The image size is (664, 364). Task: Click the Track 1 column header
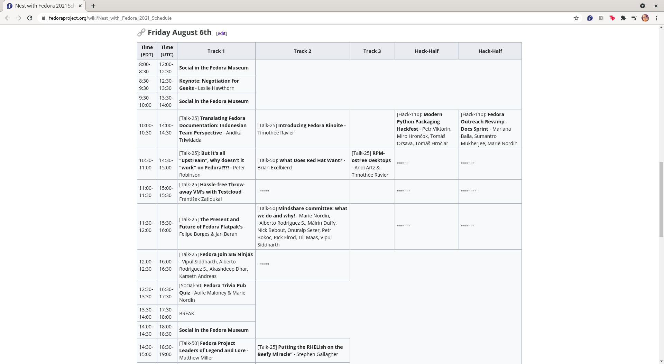click(x=216, y=51)
